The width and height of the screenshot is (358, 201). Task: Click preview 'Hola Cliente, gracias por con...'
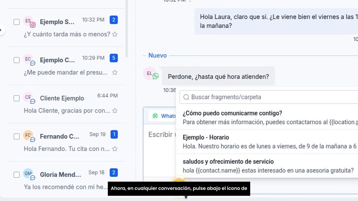[x=67, y=111]
